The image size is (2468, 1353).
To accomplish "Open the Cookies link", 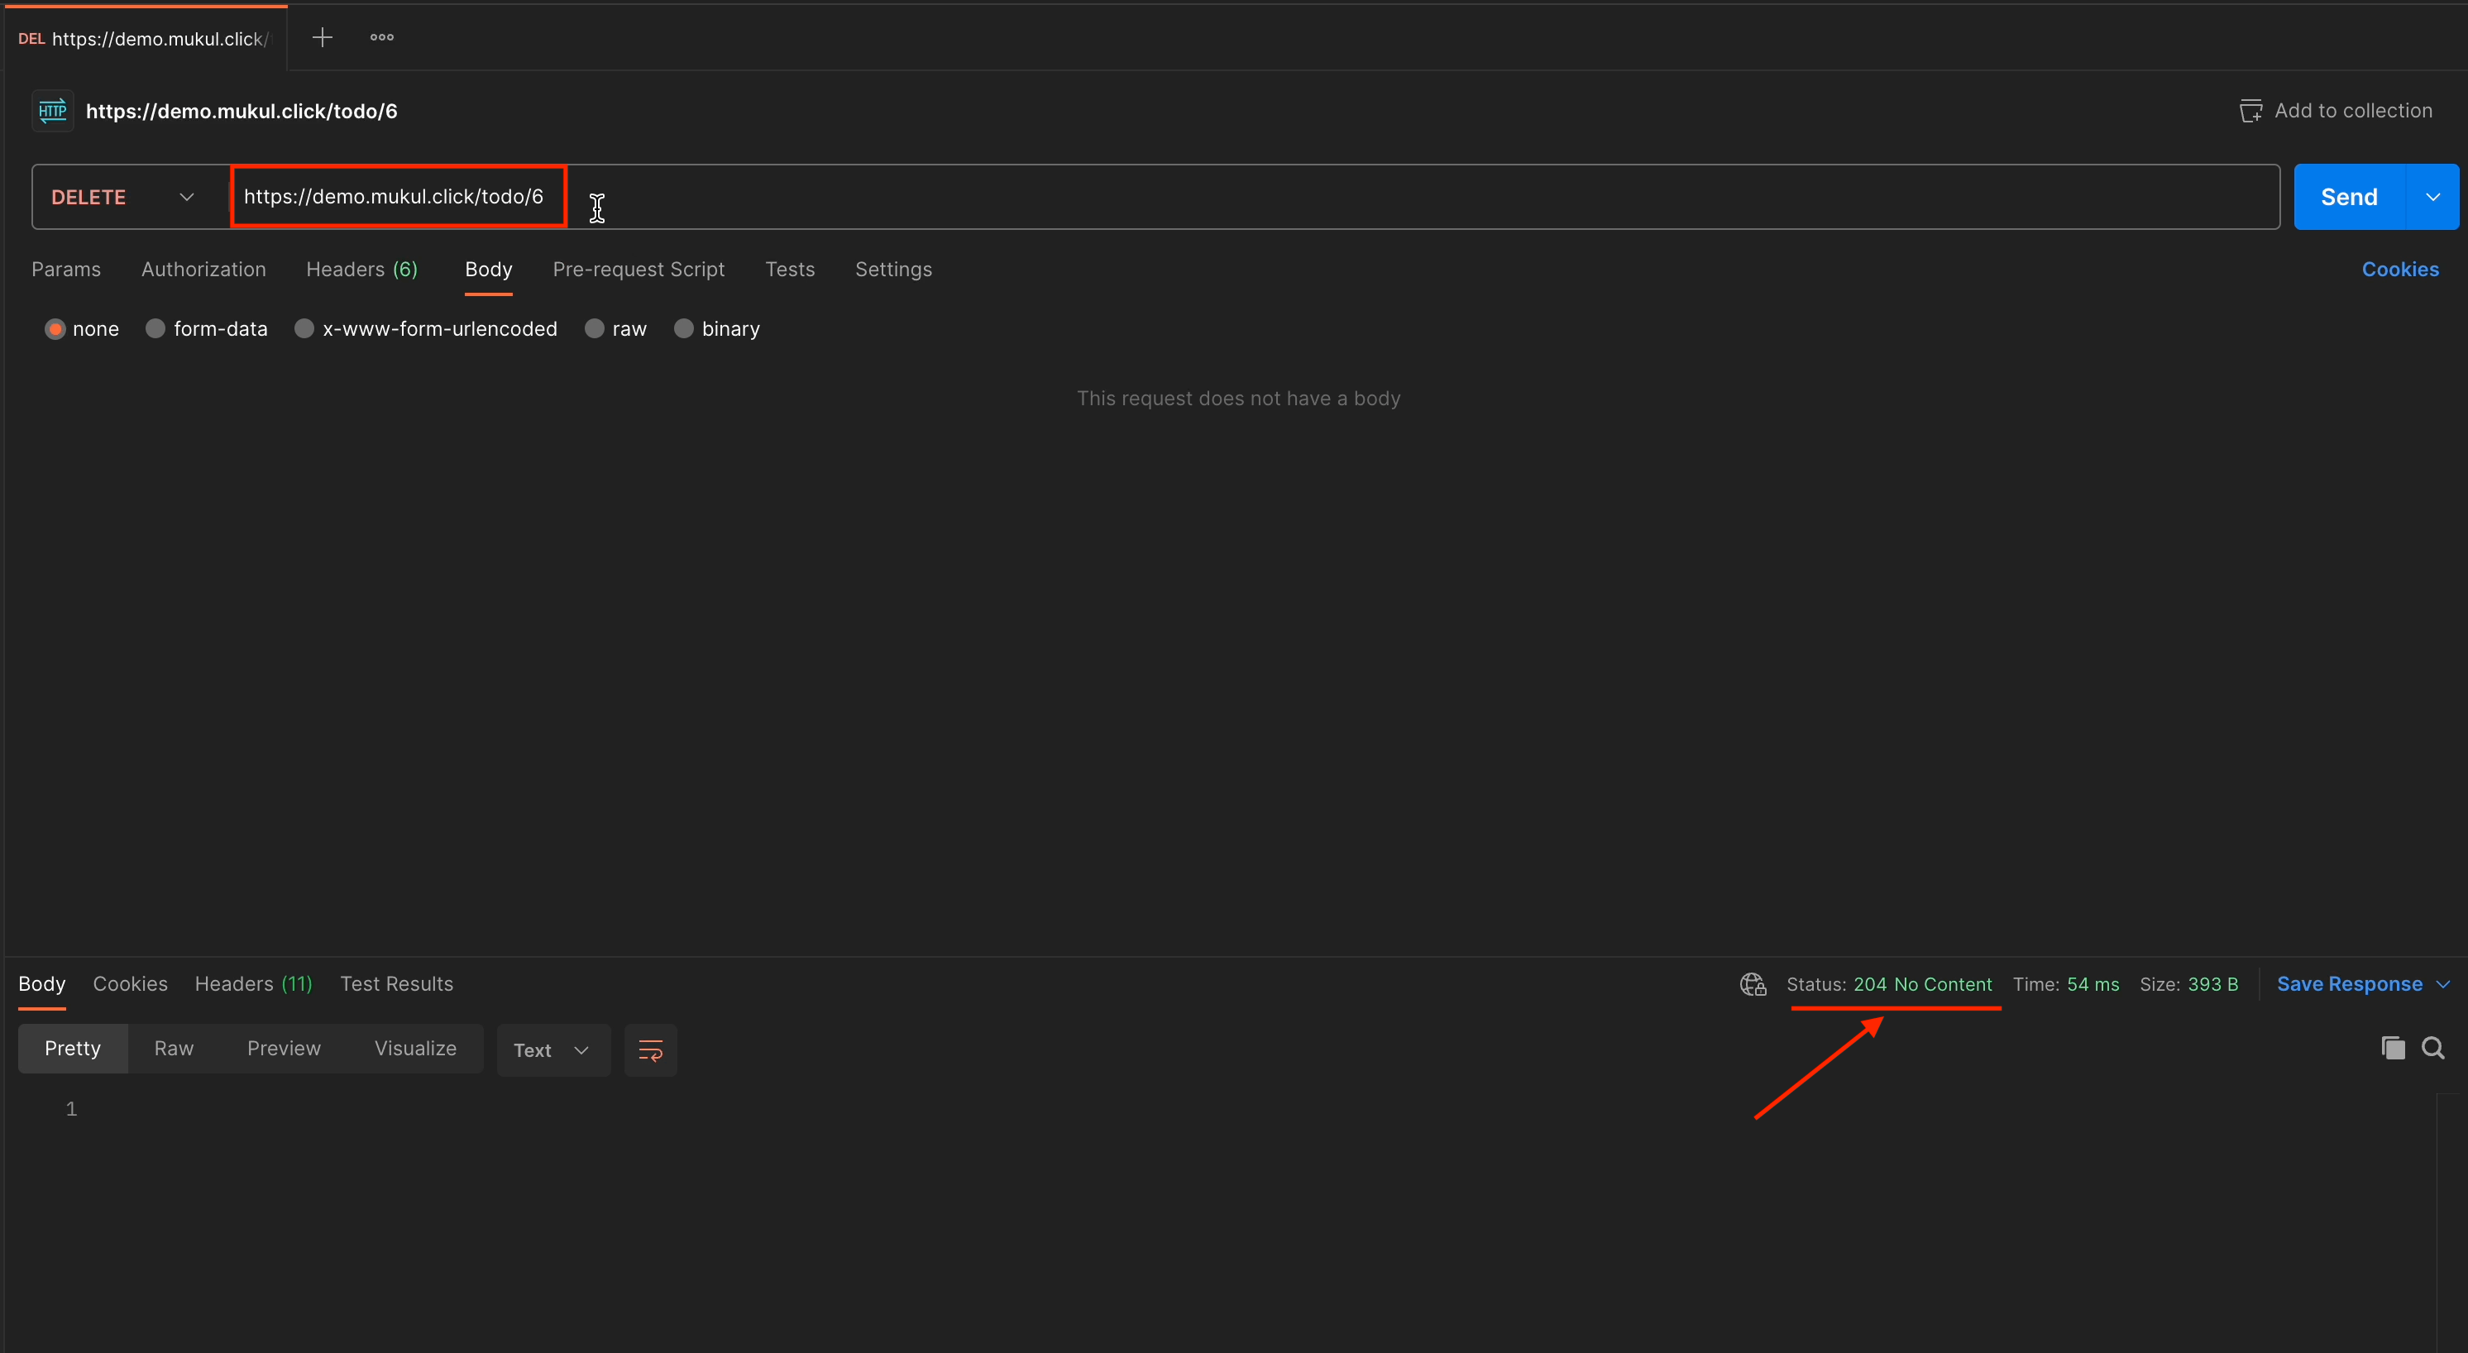I will coord(2399,270).
